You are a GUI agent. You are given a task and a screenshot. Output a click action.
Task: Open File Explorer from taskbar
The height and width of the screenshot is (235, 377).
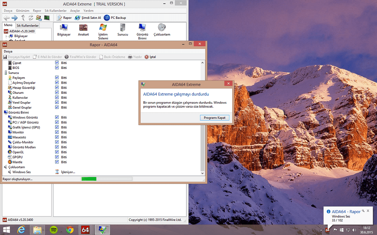[37, 230]
